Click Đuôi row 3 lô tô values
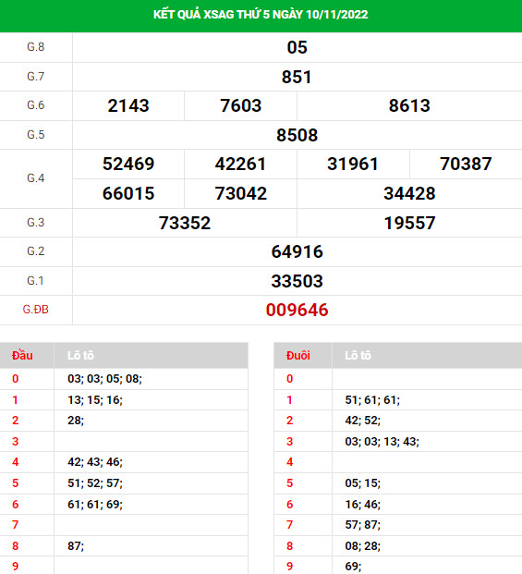This screenshot has height=574, width=522. [382, 442]
